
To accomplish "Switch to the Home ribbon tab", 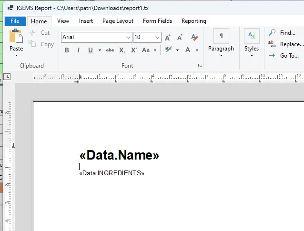I will coord(39,21).
